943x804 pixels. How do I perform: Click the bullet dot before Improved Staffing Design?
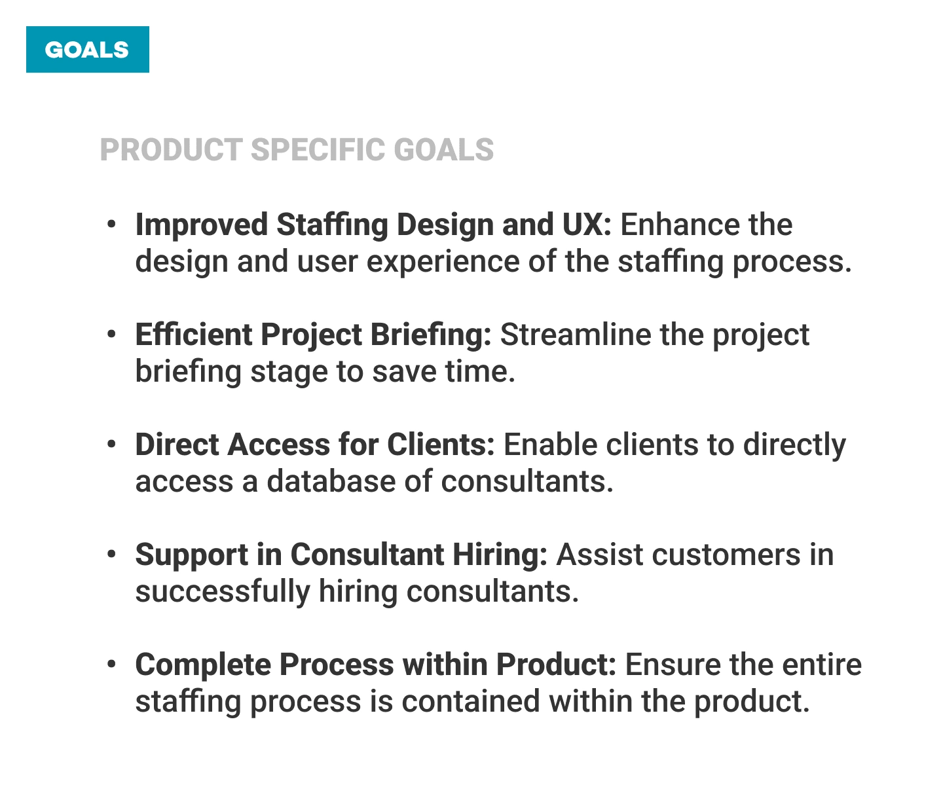click(x=112, y=225)
